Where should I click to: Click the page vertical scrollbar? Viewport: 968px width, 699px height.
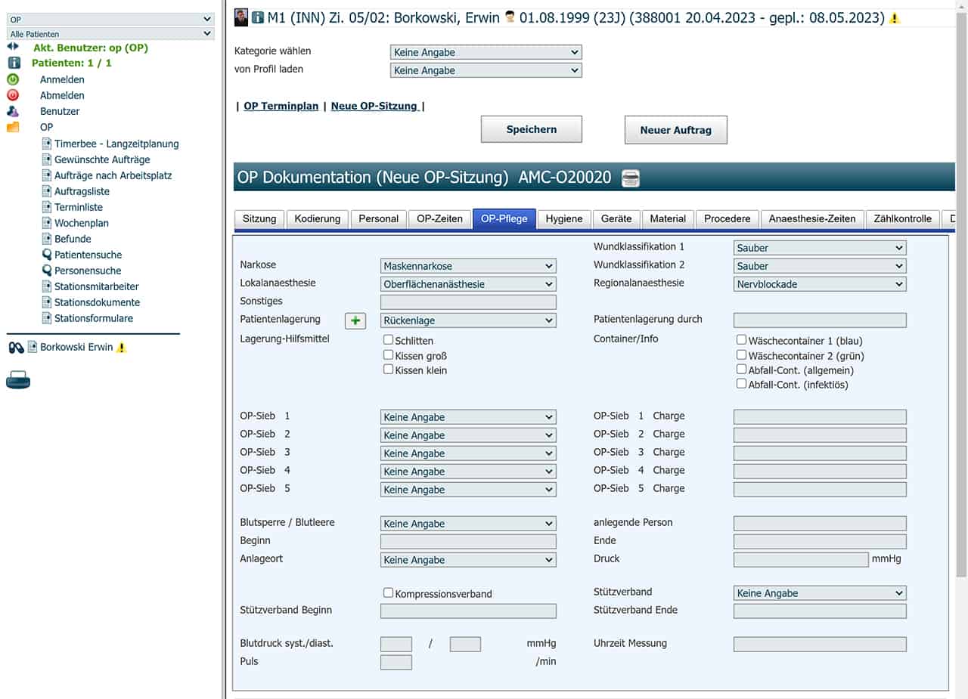coord(961,302)
